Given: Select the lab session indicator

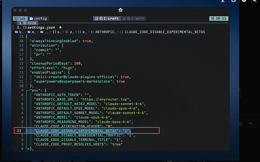Looking at the screenshot, I should 20,18.
